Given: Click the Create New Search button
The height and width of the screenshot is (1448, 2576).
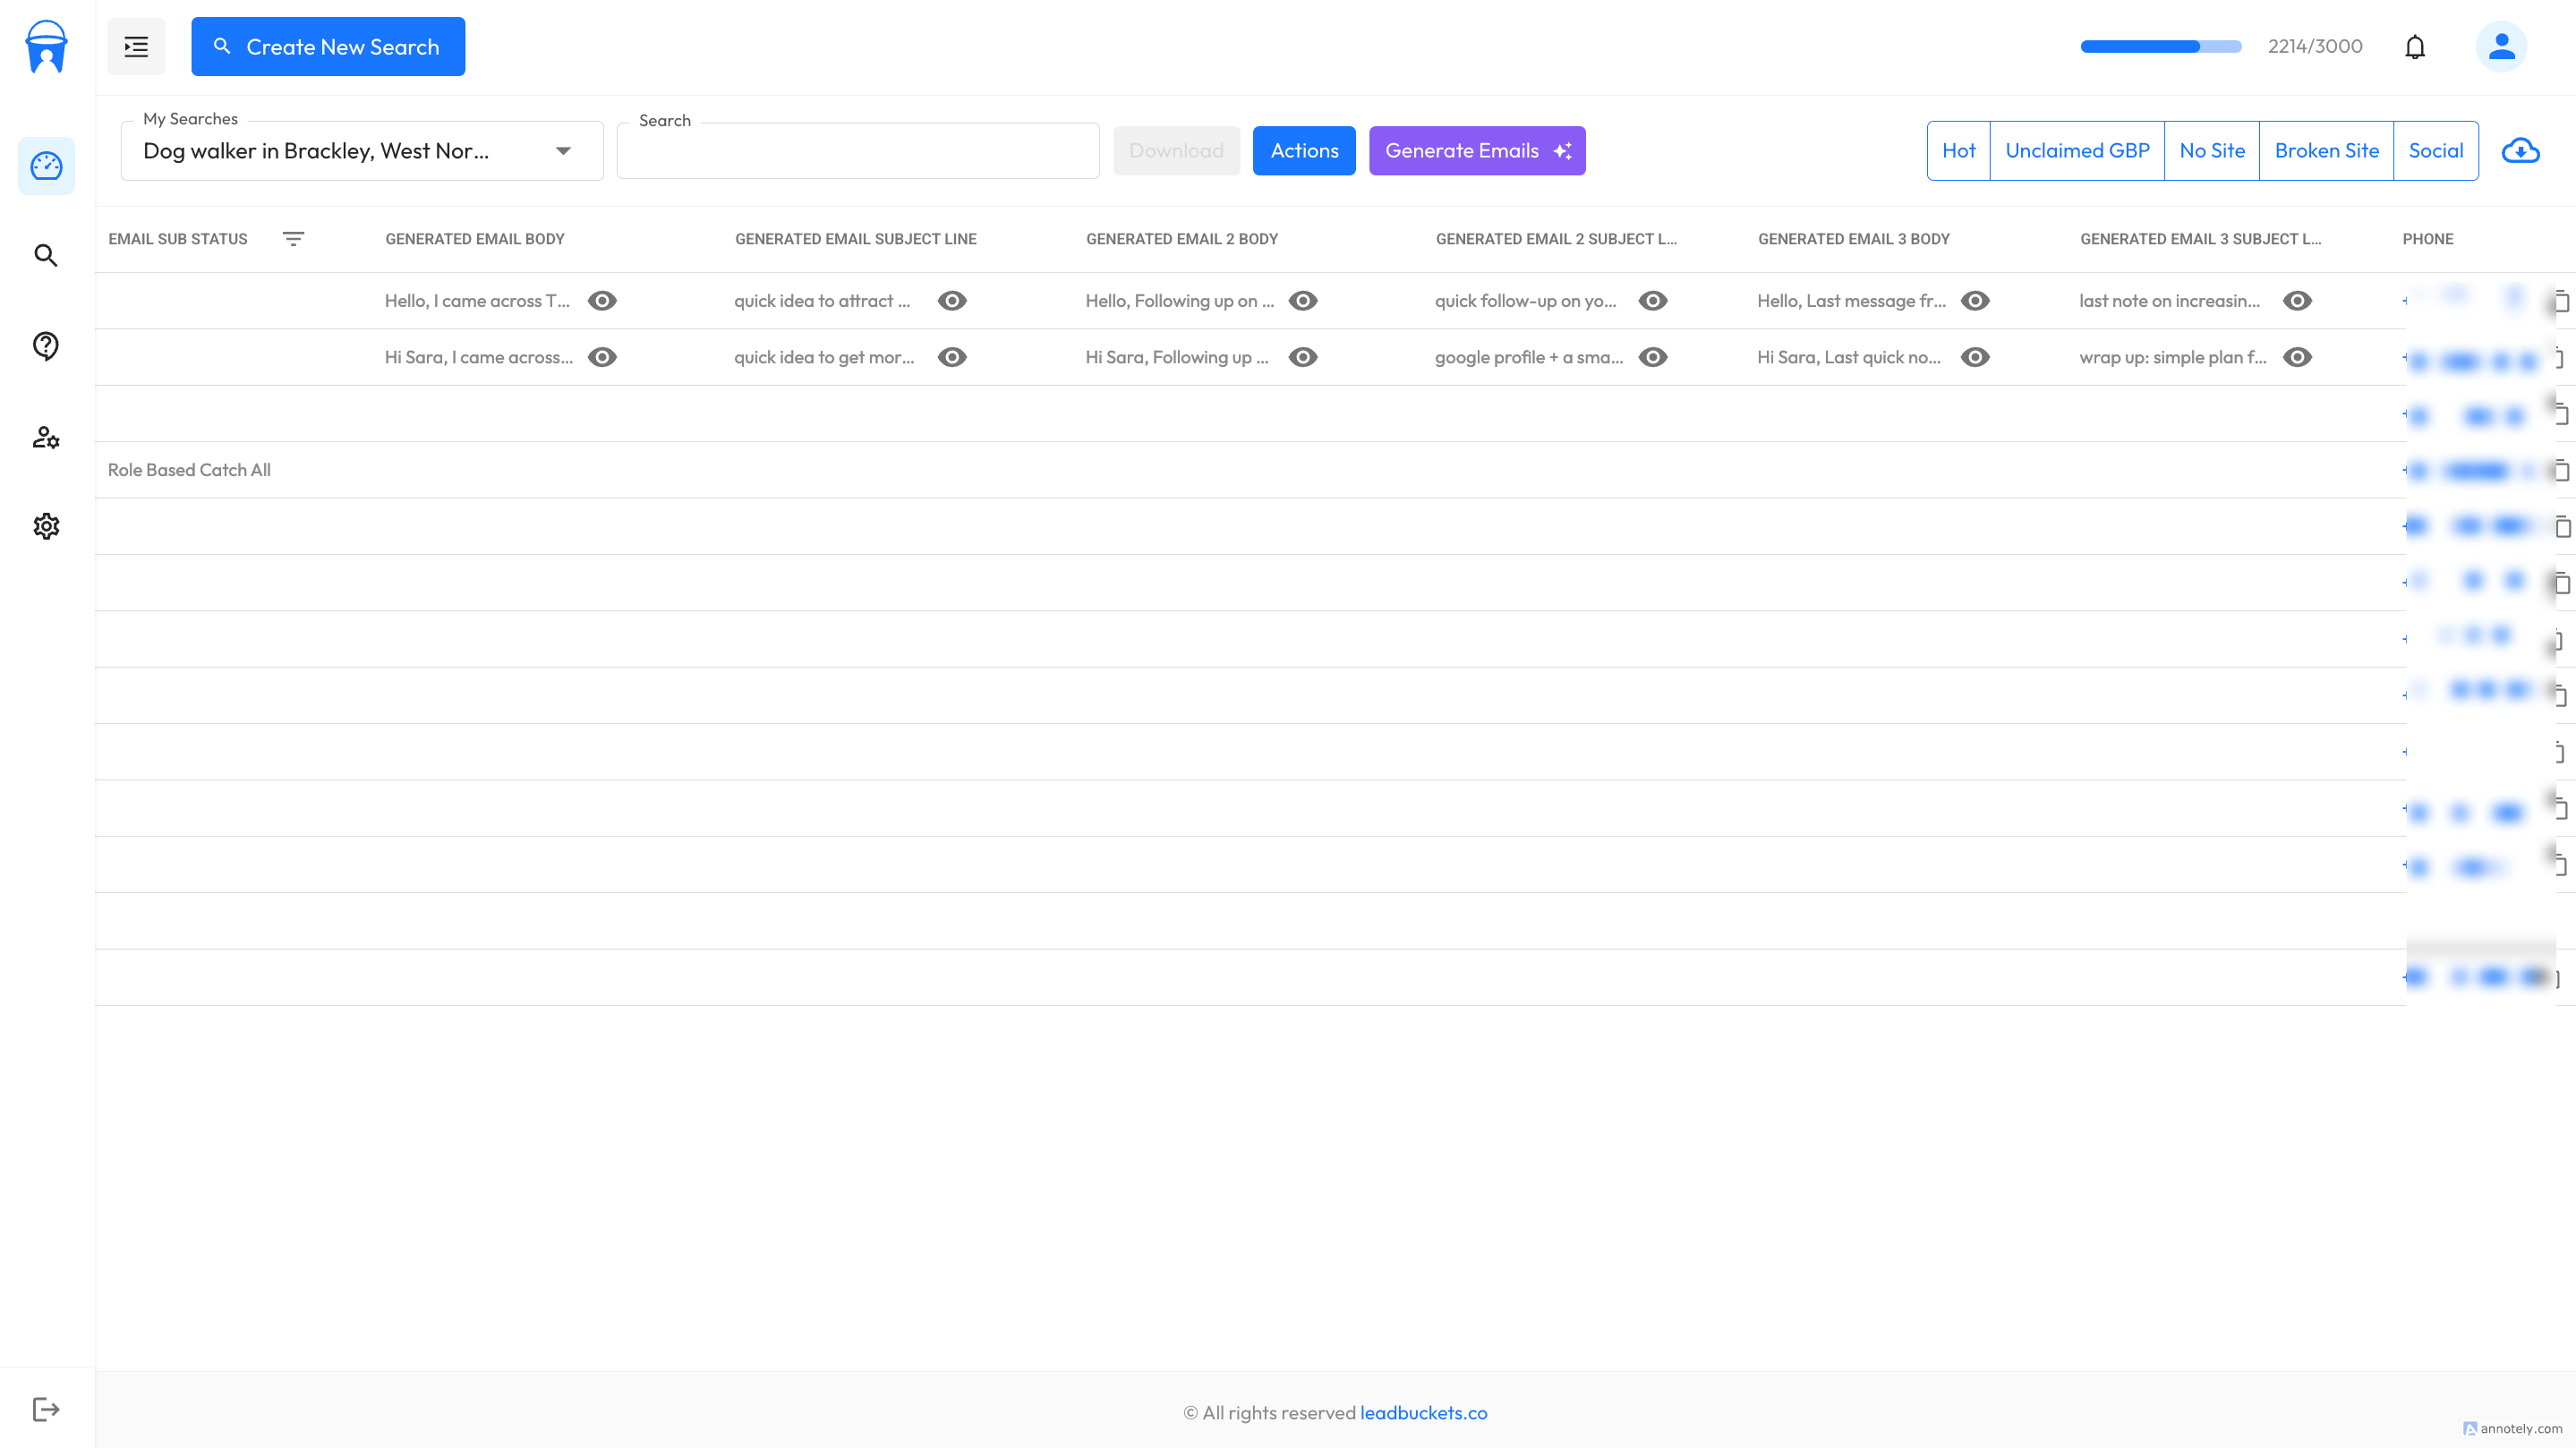Looking at the screenshot, I should coord(328,46).
